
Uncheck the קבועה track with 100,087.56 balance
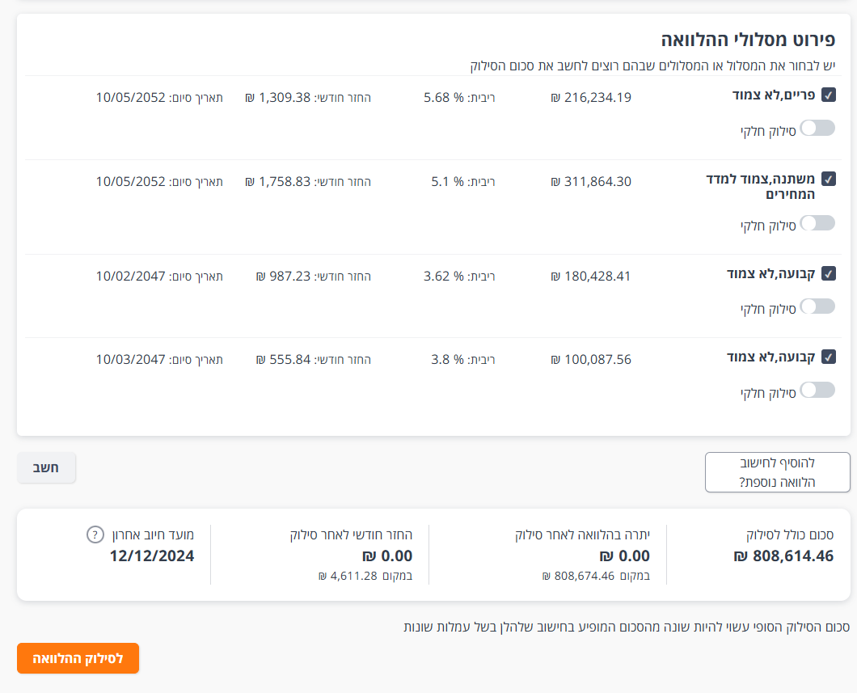click(828, 357)
